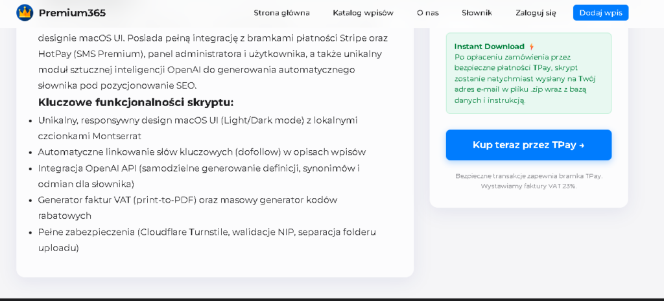Click the Automatyczne linkowanie słów kluczowych bullet
The image size is (664, 301).
(202, 152)
